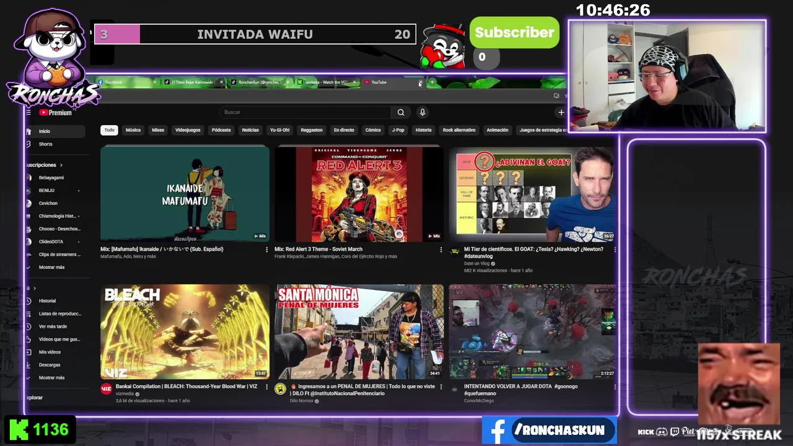This screenshot has height=446, width=793.
Task: Select the Música filter chip
Action: click(x=133, y=130)
